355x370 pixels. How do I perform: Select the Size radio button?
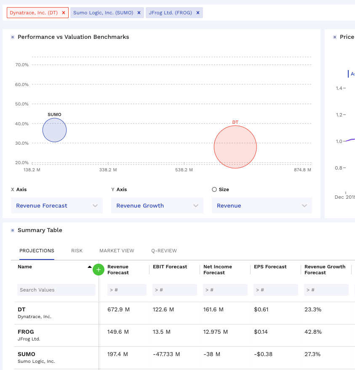coord(214,190)
